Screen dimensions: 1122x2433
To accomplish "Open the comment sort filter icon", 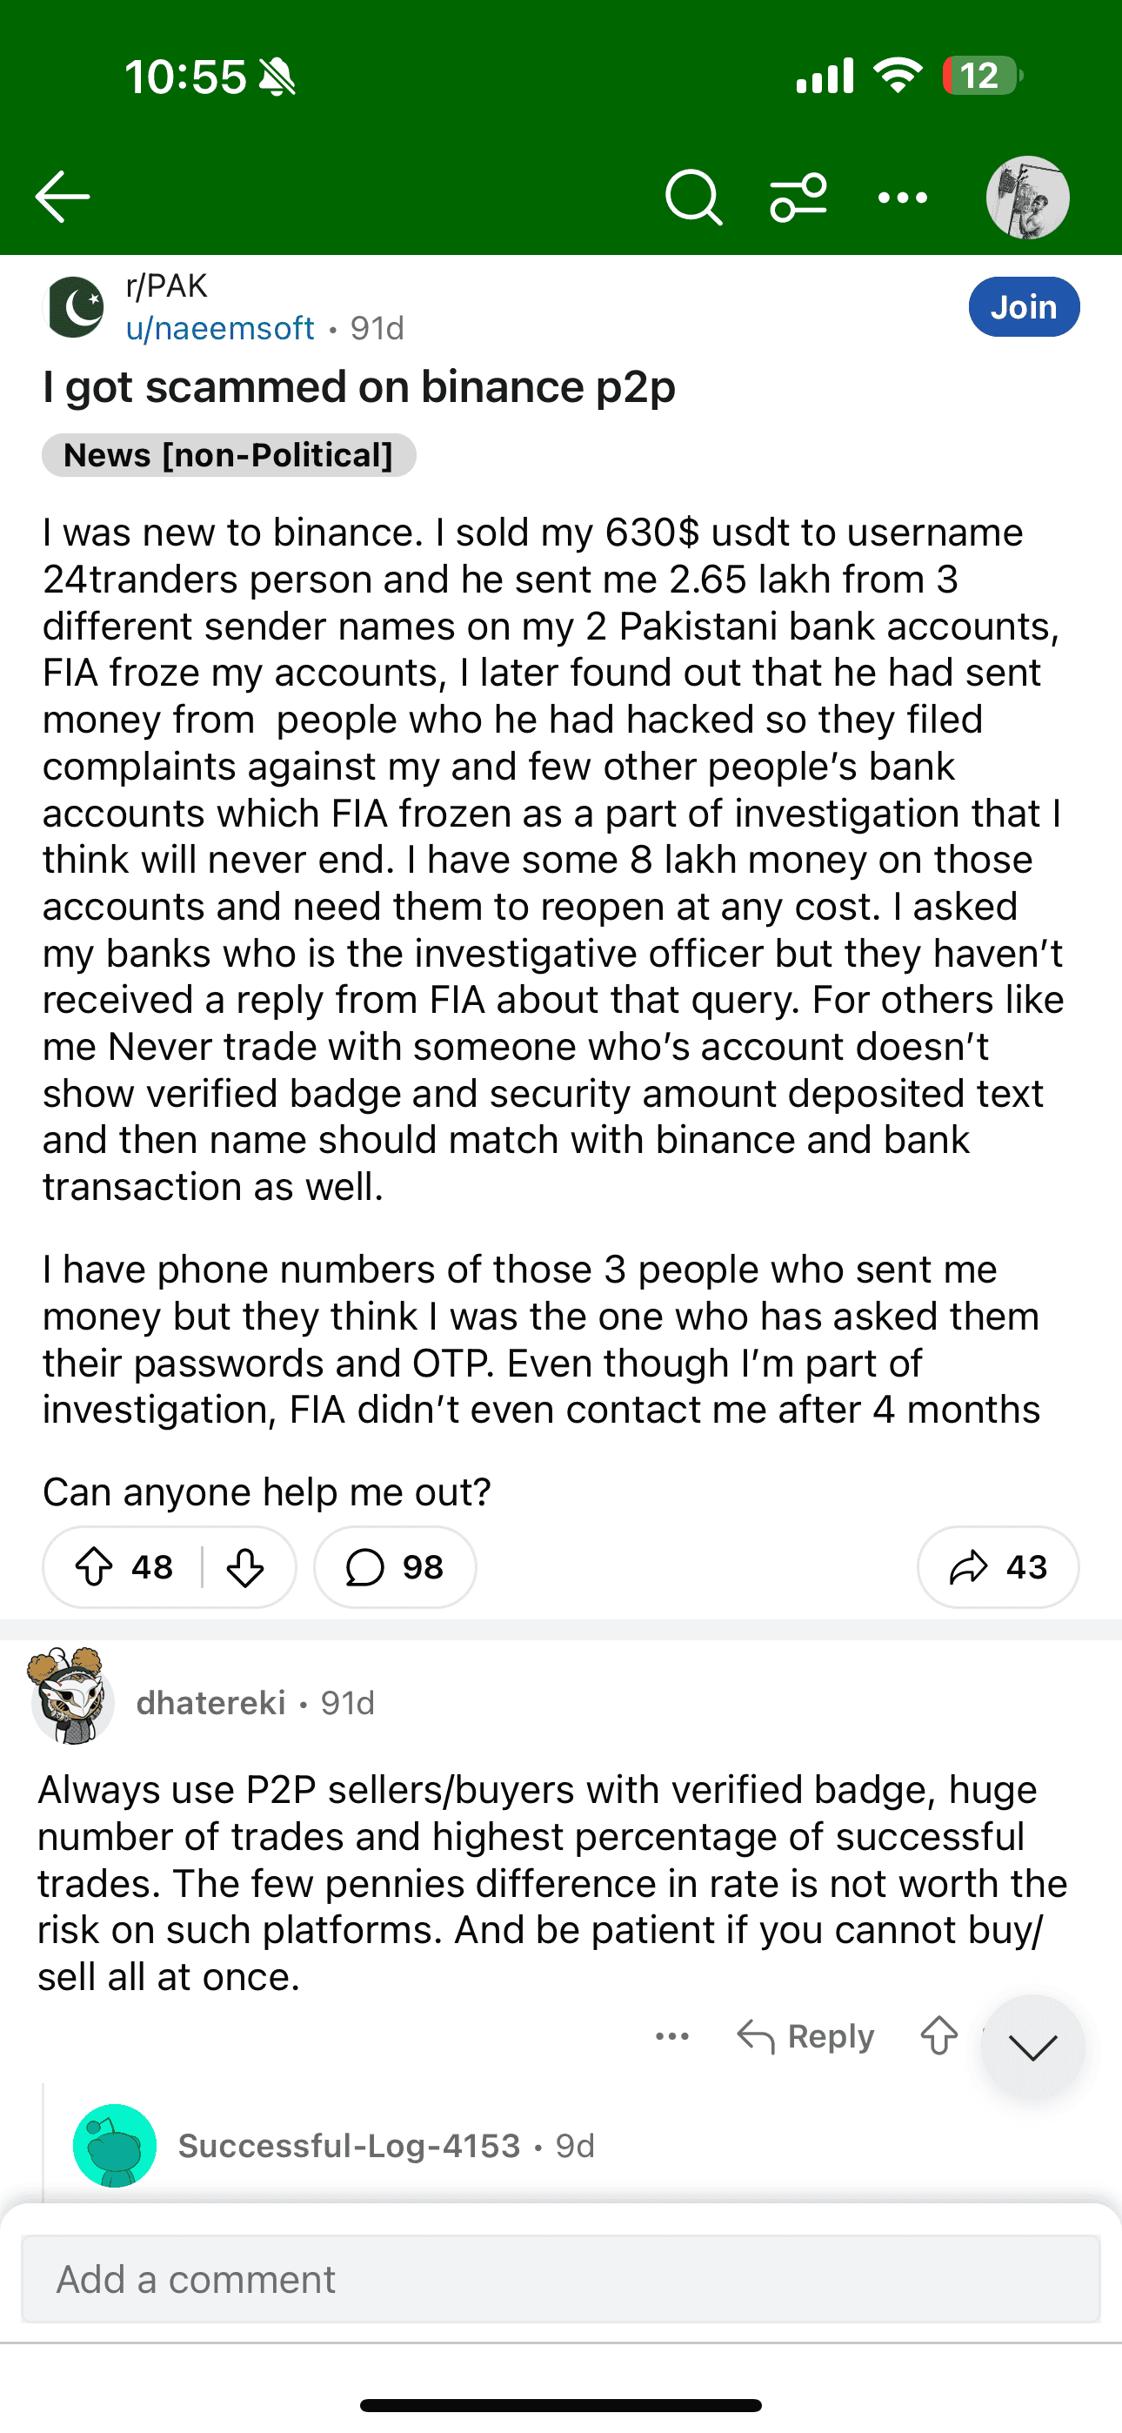I will pyautogui.click(x=798, y=198).
